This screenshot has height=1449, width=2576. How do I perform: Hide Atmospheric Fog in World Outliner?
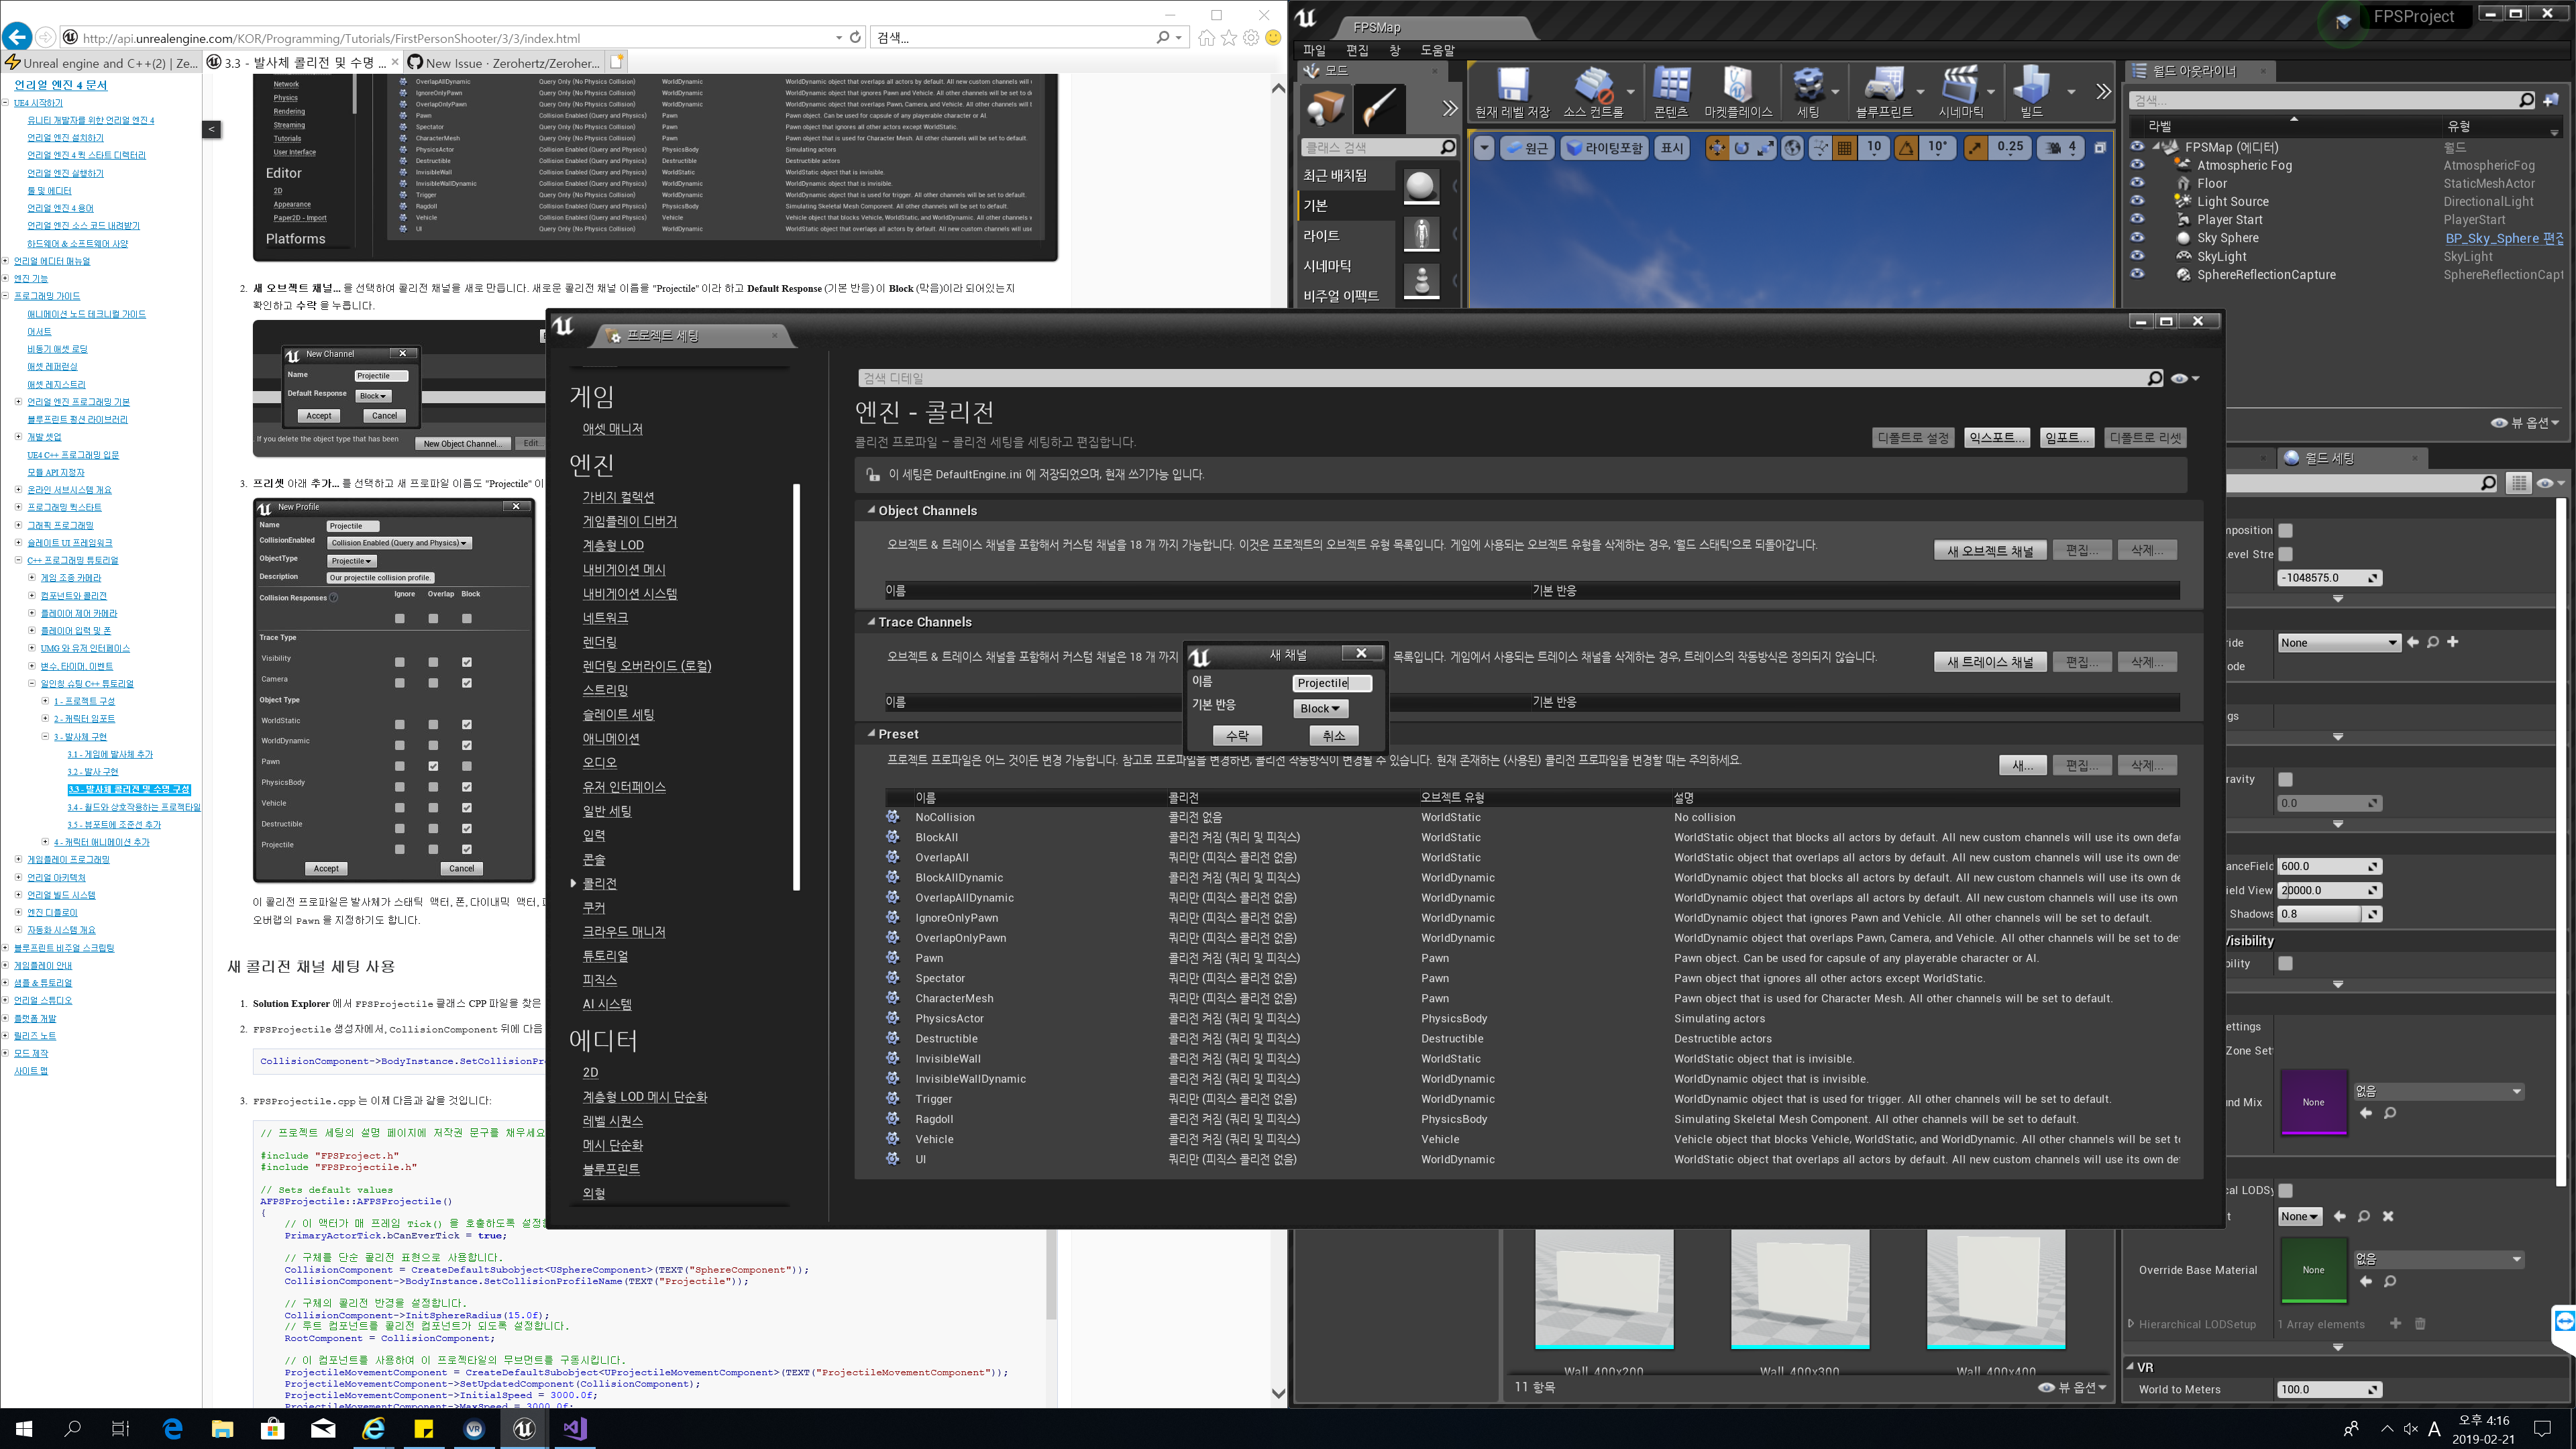click(2137, 164)
